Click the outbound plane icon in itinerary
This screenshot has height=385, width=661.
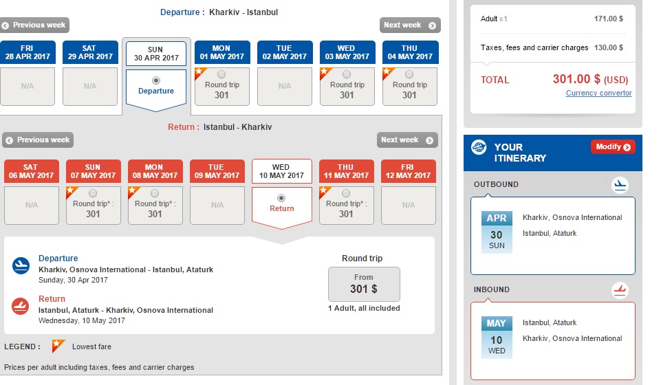[620, 184]
